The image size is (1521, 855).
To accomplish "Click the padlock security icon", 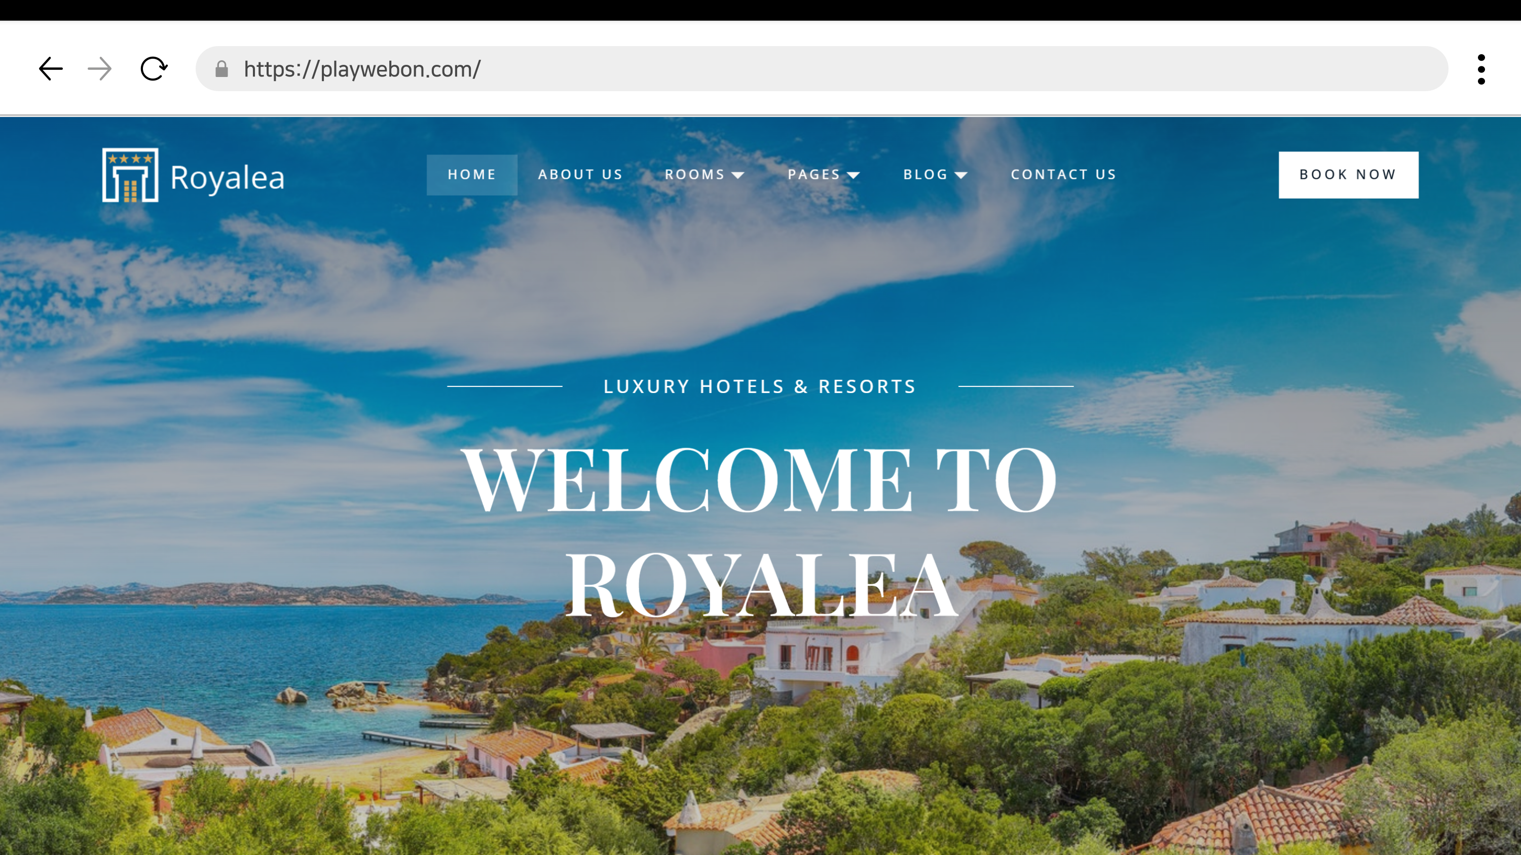I will 221,69.
